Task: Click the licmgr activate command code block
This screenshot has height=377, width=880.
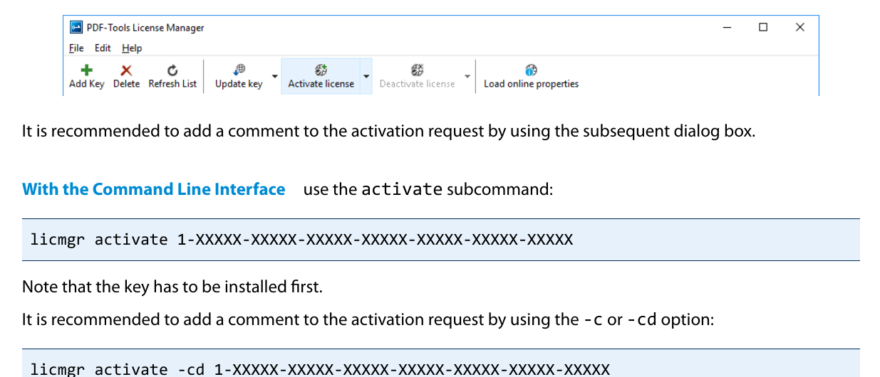Action: [441, 240]
